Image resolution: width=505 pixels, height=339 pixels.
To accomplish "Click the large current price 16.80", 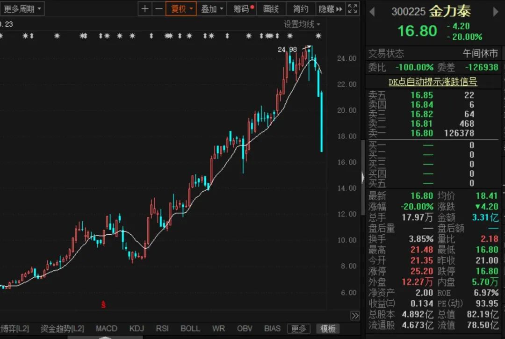I will coord(417,31).
